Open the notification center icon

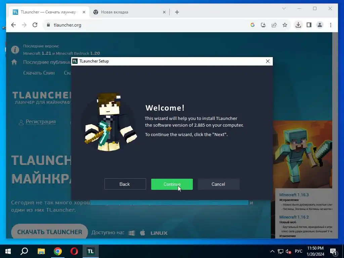click(x=334, y=252)
